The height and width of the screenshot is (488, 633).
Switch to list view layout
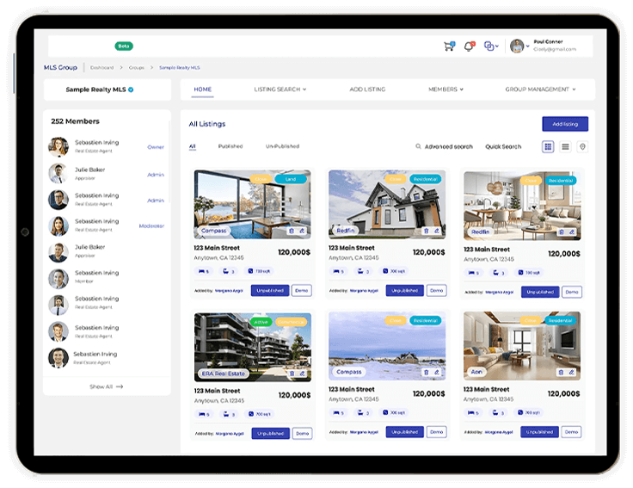(x=566, y=146)
